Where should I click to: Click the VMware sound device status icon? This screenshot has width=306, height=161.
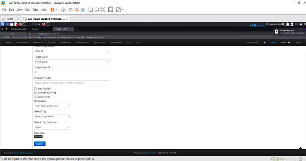click(282, 159)
